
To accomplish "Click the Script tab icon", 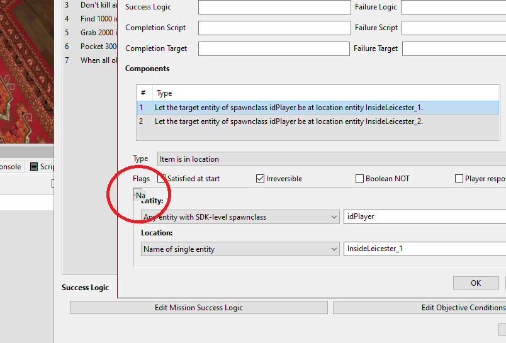I will coord(34,167).
